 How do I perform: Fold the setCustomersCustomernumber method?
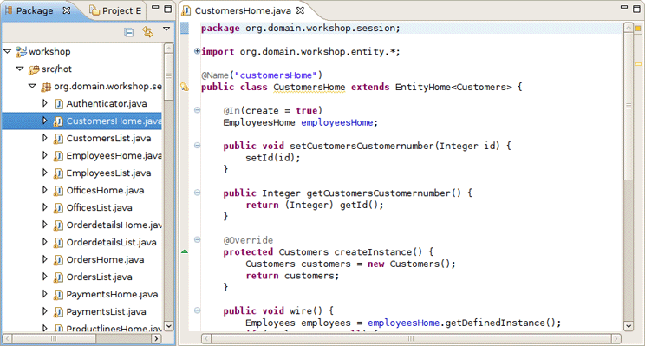[197, 145]
